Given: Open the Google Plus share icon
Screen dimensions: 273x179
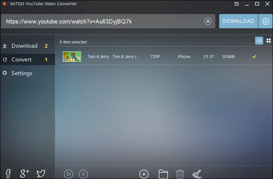Looking at the screenshot, I should (24, 174).
